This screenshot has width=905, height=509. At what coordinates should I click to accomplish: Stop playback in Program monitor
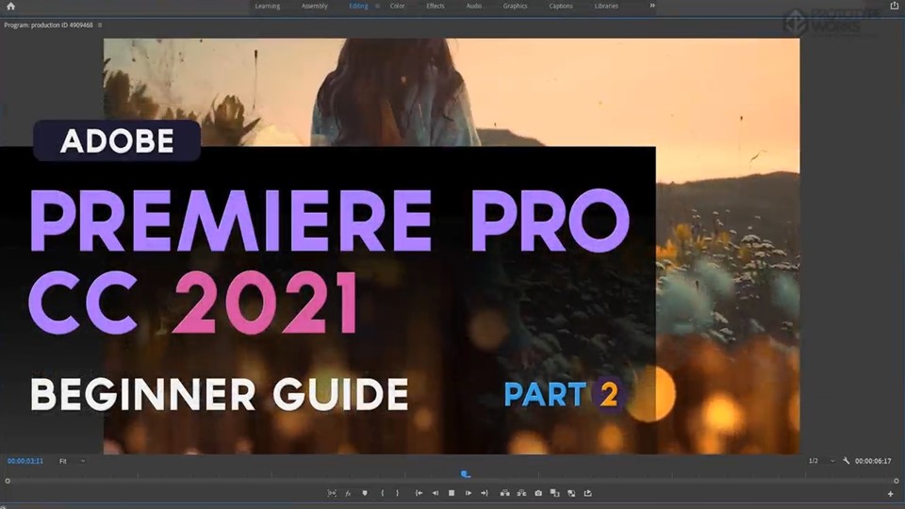[452, 493]
